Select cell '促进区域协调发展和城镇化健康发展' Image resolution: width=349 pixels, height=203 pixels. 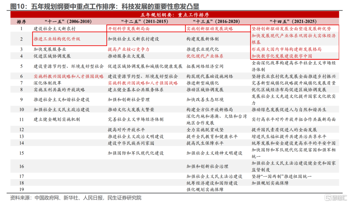[145, 66]
